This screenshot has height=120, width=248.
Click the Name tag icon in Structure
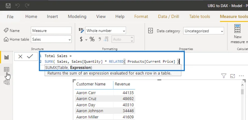click(x=6, y=30)
